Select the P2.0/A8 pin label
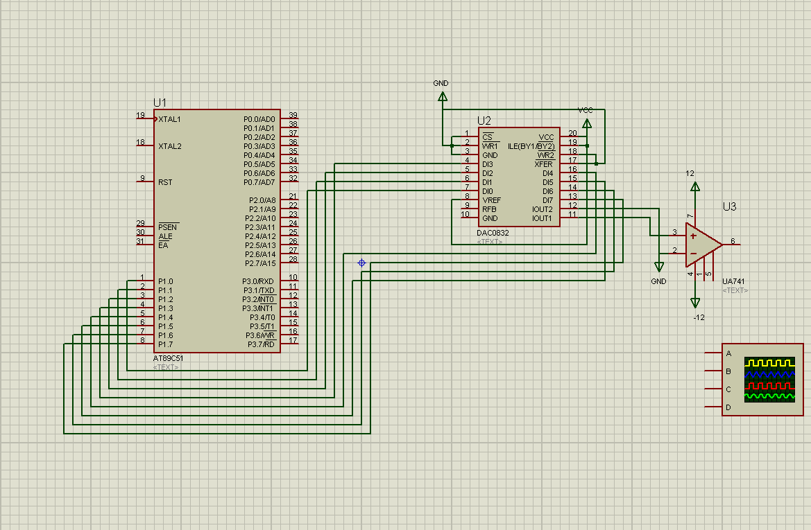This screenshot has width=811, height=530. [x=262, y=200]
